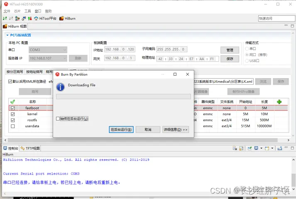Screen dimensions: 296x199
Task: Maximize the console panel
Action: pyautogui.click(x=292, y=148)
